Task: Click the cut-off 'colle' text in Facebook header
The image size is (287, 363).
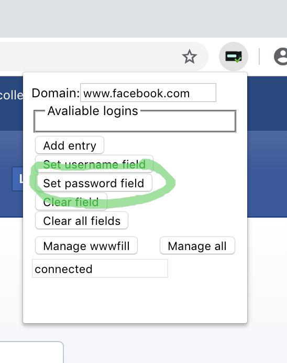Action: (12, 95)
